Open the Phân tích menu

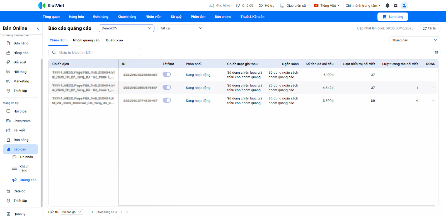[x=198, y=17]
